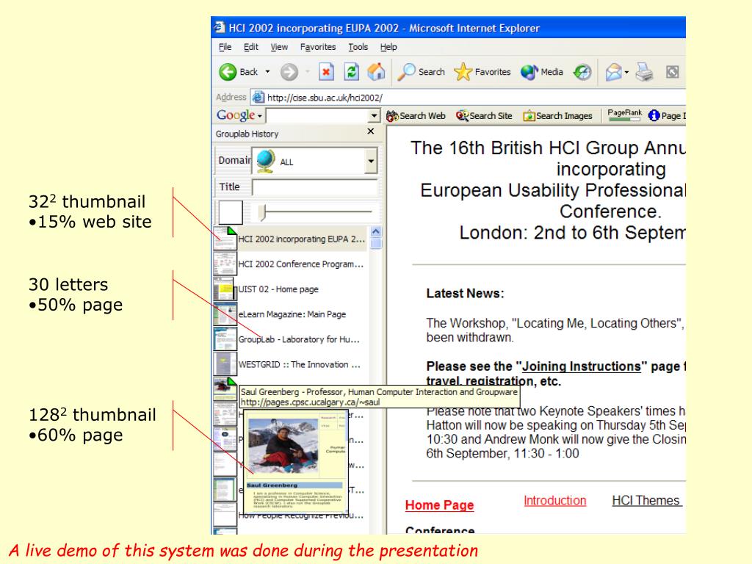The image size is (752, 564).
Task: Click the Home Page link
Action: [439, 505]
